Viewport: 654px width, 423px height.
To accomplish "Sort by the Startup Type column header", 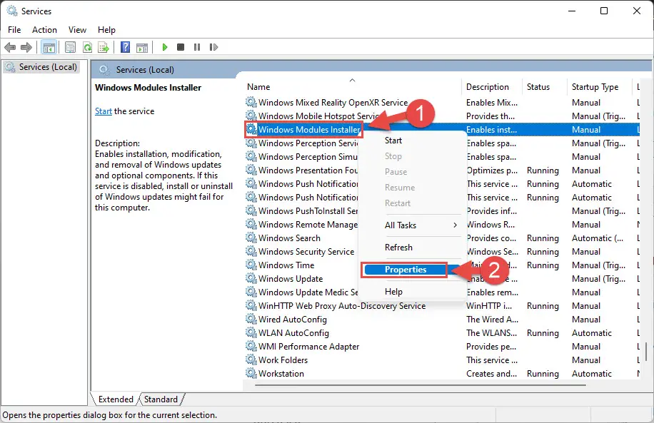I will point(600,87).
